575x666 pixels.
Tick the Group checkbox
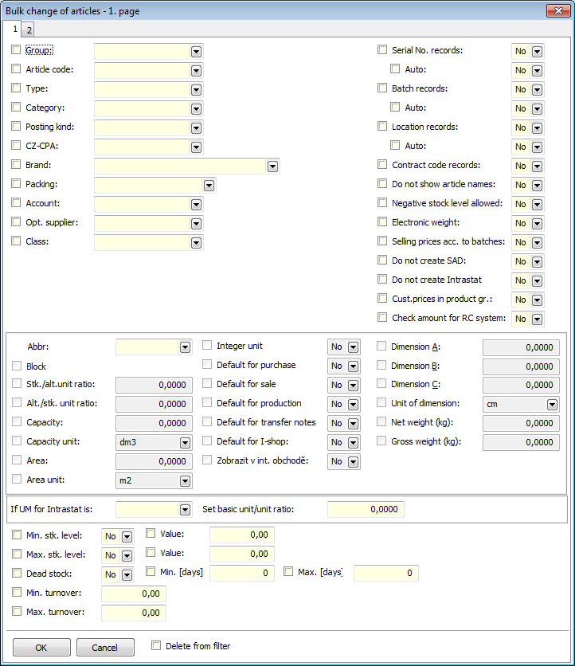[x=16, y=49]
